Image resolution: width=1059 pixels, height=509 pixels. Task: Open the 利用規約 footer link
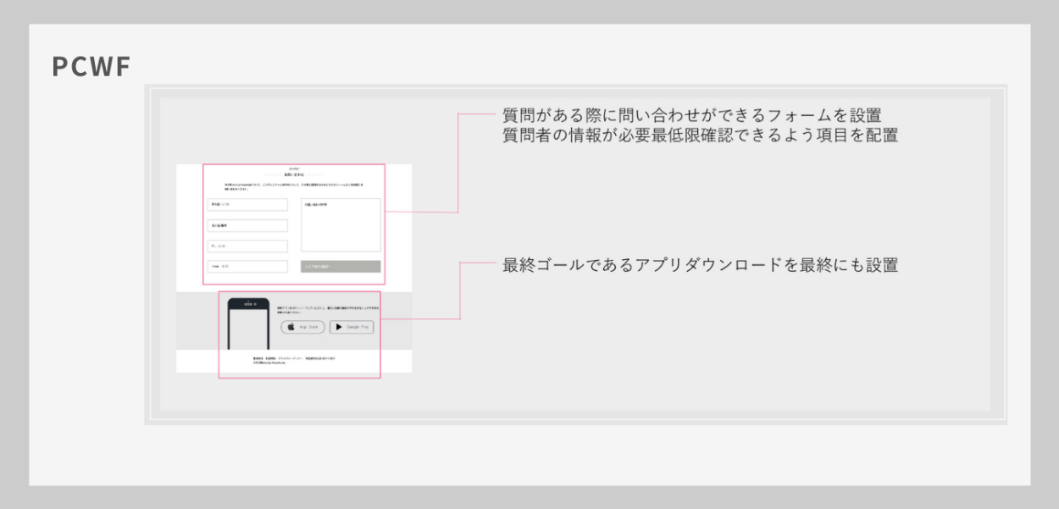[271, 358]
